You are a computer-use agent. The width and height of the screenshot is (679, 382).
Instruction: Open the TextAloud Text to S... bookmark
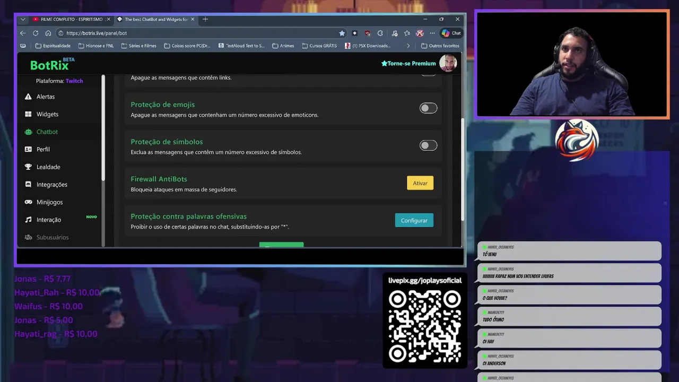click(241, 46)
